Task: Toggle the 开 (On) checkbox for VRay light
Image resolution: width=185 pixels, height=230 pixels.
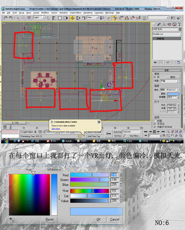Action: 155,77
